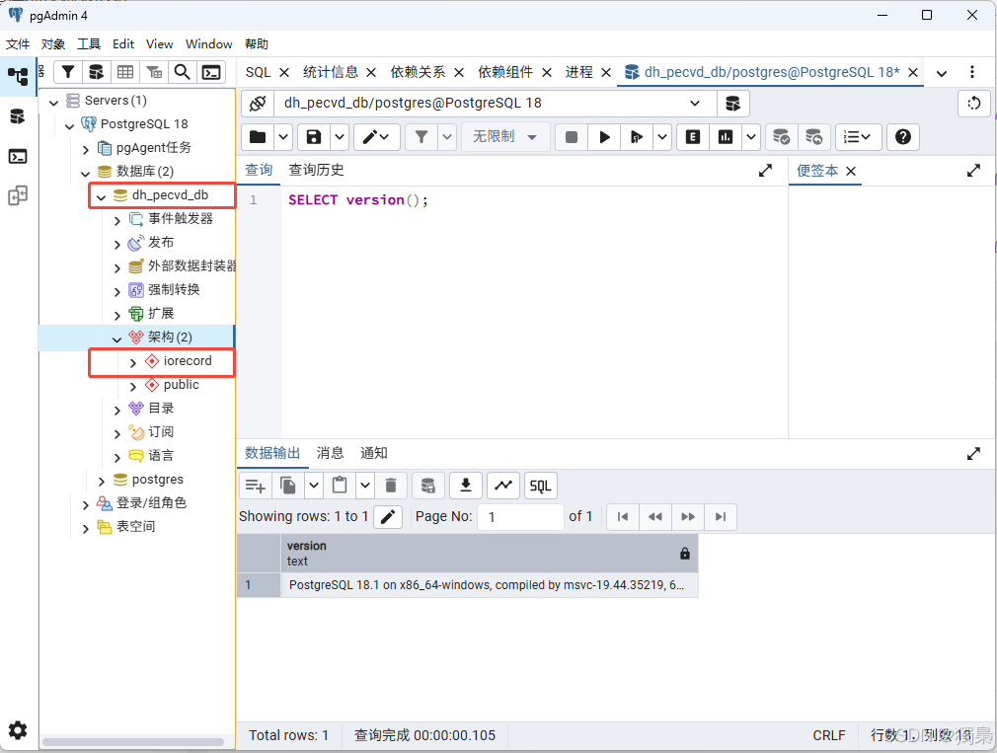
Task: Click the filtered rows funnel in explorer toolbar
Action: 68,72
